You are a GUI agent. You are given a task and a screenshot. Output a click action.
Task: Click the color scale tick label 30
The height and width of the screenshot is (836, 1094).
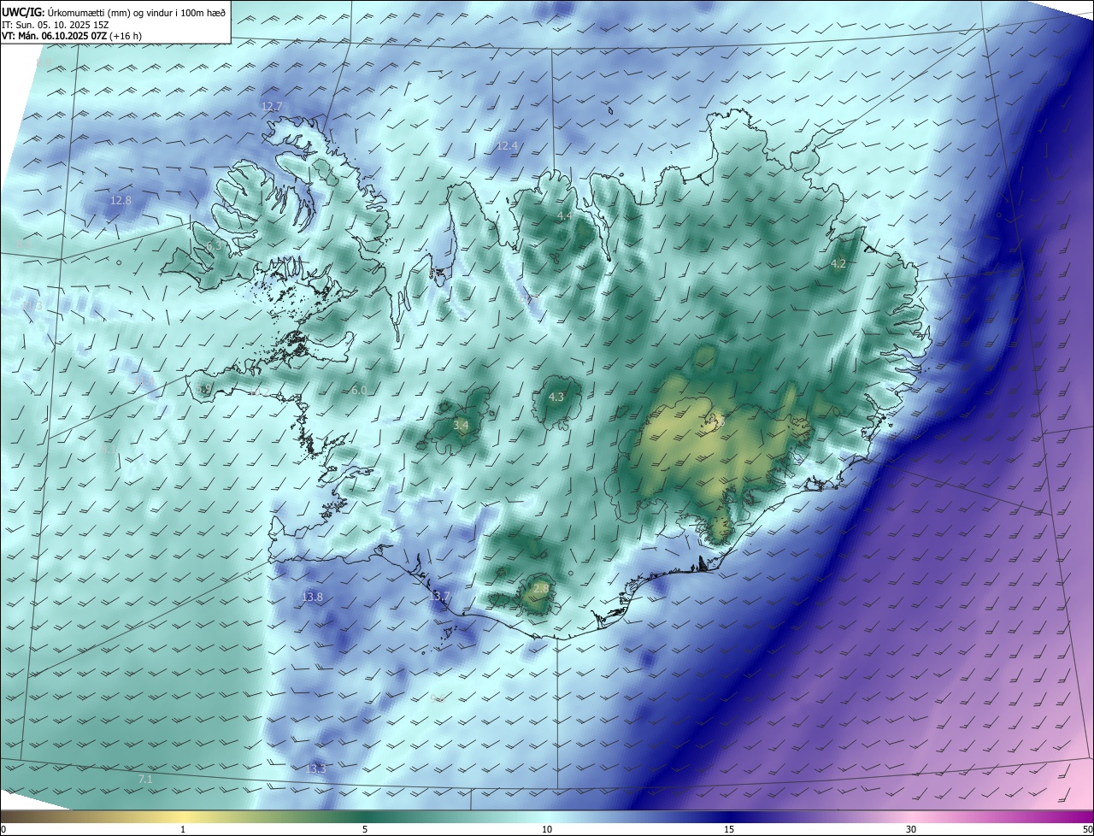911,829
